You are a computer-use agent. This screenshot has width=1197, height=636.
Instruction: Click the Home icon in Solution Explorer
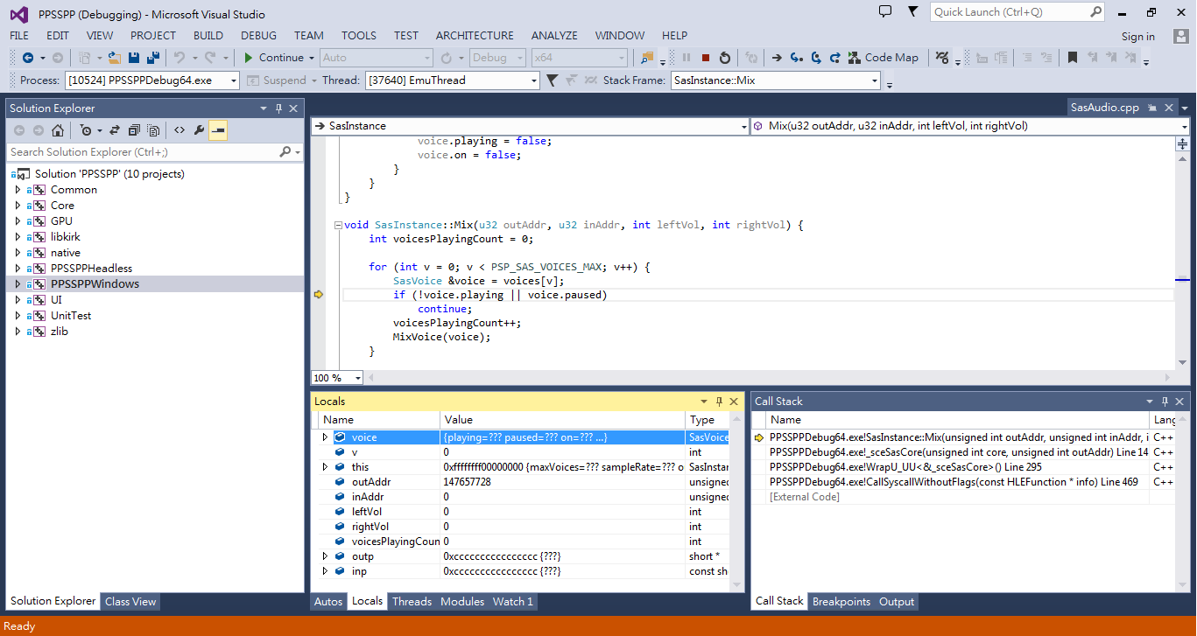click(58, 130)
